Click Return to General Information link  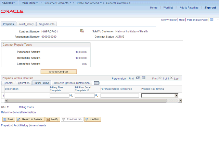click(18, 112)
